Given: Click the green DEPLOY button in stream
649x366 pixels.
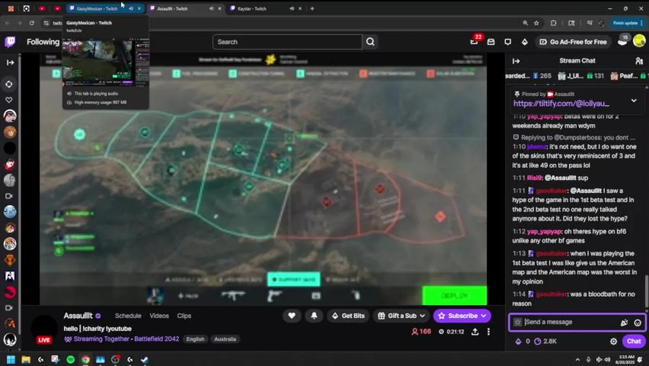Looking at the screenshot, I should [455, 296].
